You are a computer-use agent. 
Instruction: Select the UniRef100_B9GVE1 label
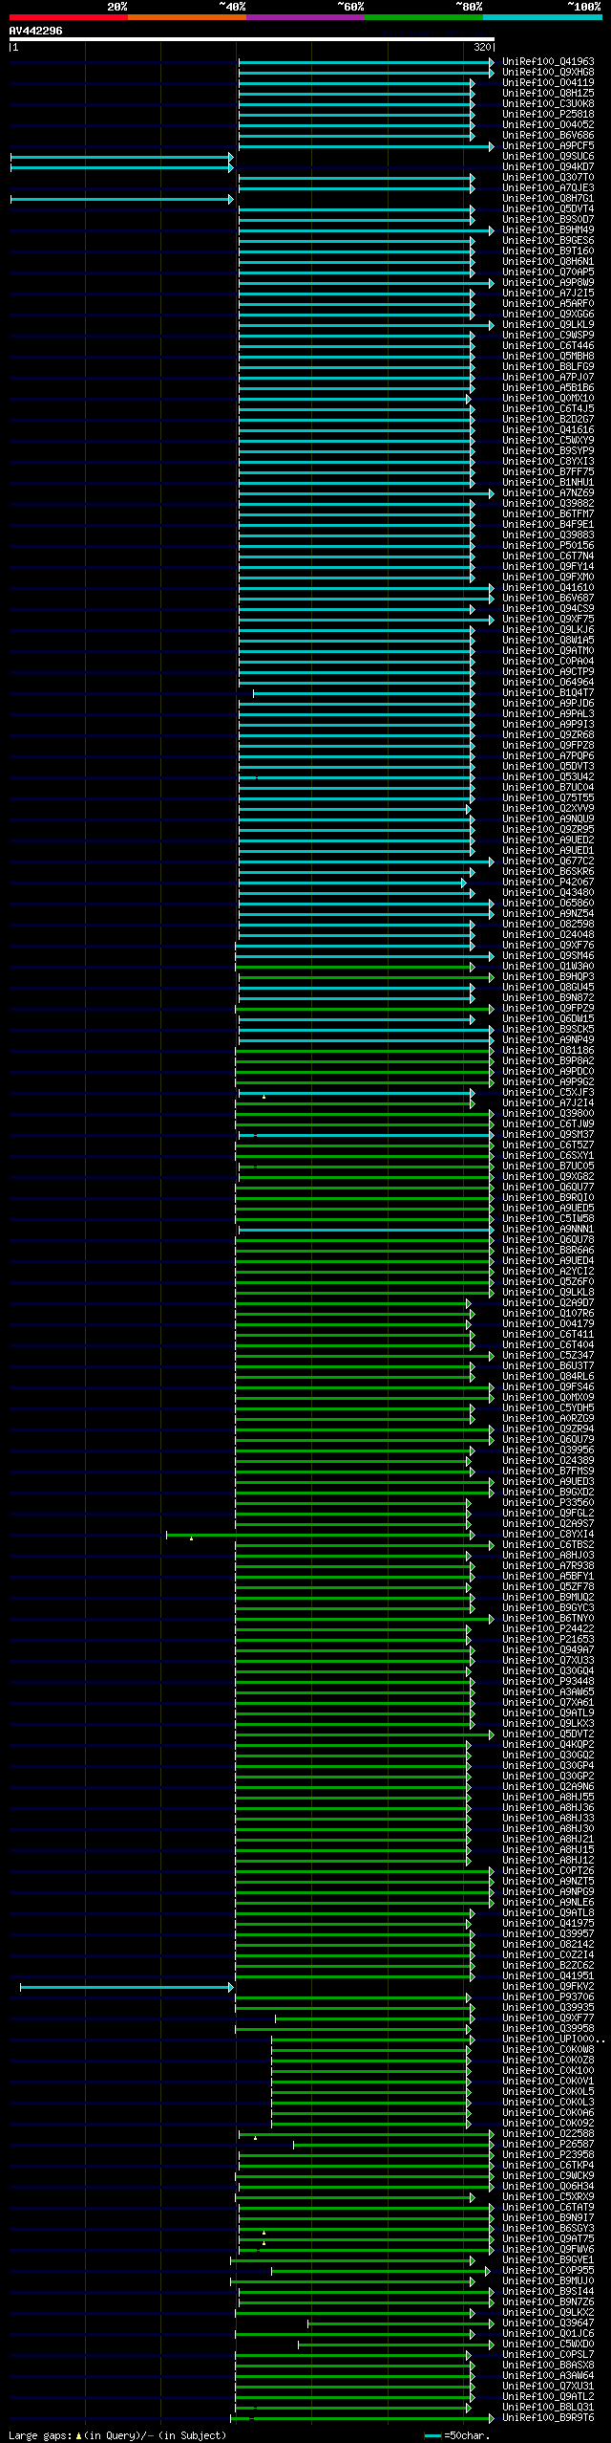pos(548,2260)
